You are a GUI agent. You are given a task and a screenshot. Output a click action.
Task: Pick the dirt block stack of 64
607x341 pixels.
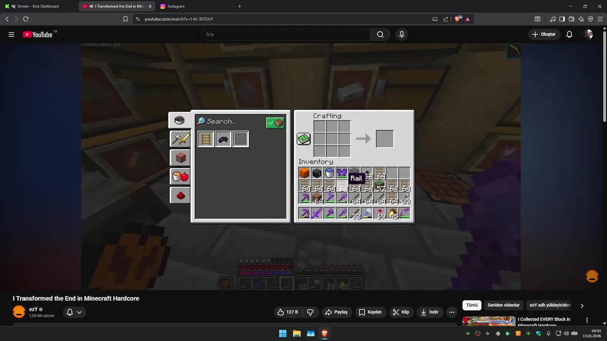coord(317,198)
